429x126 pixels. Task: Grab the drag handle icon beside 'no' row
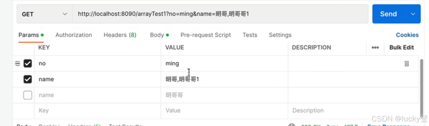(x=17, y=64)
